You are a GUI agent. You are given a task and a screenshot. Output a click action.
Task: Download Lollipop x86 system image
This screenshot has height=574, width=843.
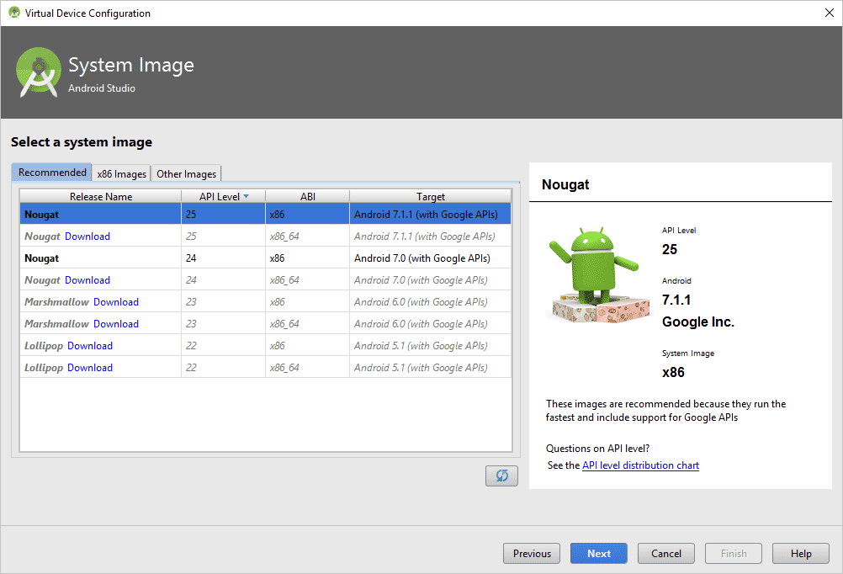click(90, 346)
